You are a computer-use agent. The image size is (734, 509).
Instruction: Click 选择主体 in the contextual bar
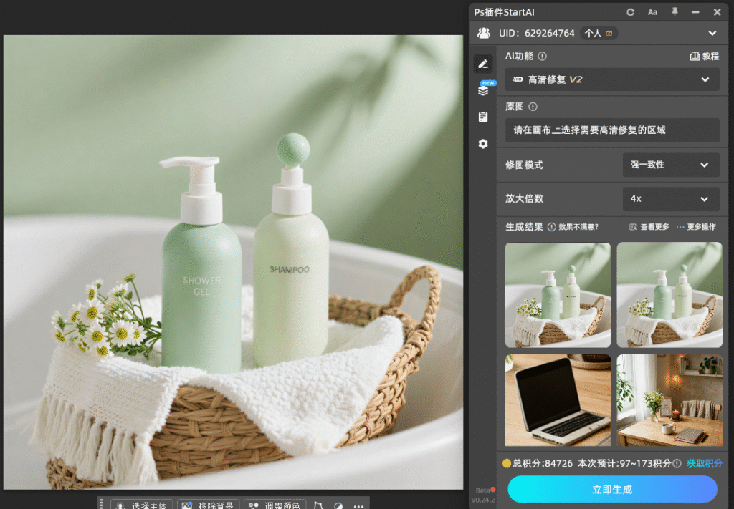(142, 505)
